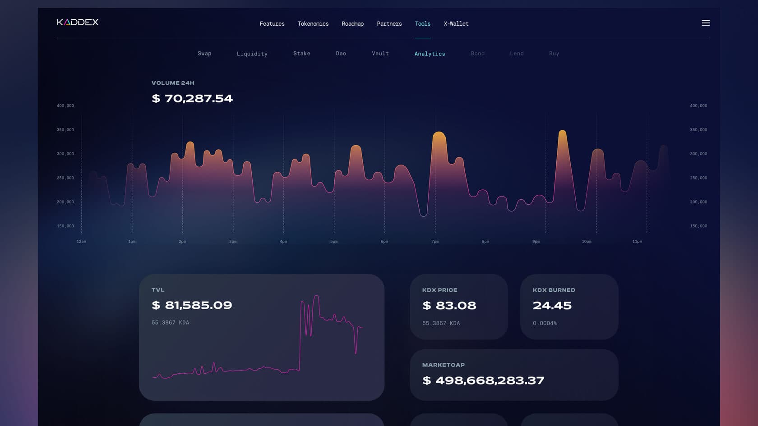Click the KADDEX logo
This screenshot has height=426, width=758.
(78, 22)
